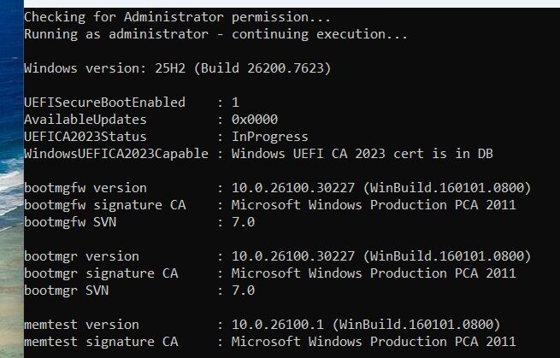Click the UEFICA2023Status InProgress value
The image size is (560, 358).
click(269, 137)
